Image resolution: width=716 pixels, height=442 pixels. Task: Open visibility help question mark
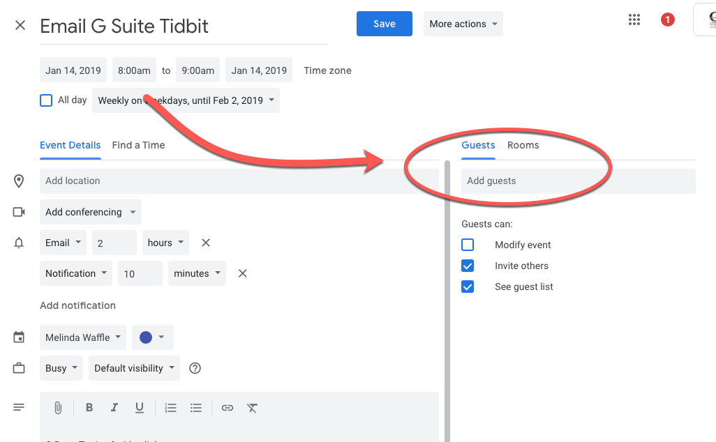tap(195, 368)
